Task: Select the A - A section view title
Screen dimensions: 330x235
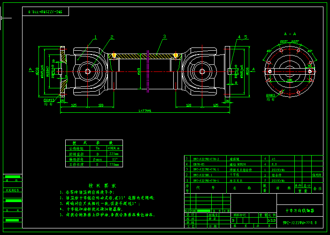Action: (290, 34)
